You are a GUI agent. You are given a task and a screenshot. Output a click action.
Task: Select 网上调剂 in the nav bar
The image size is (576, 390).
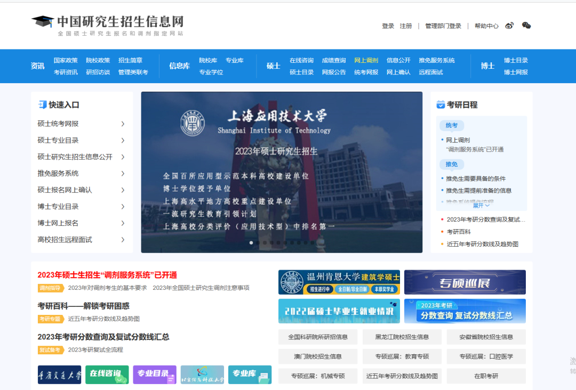click(x=366, y=60)
